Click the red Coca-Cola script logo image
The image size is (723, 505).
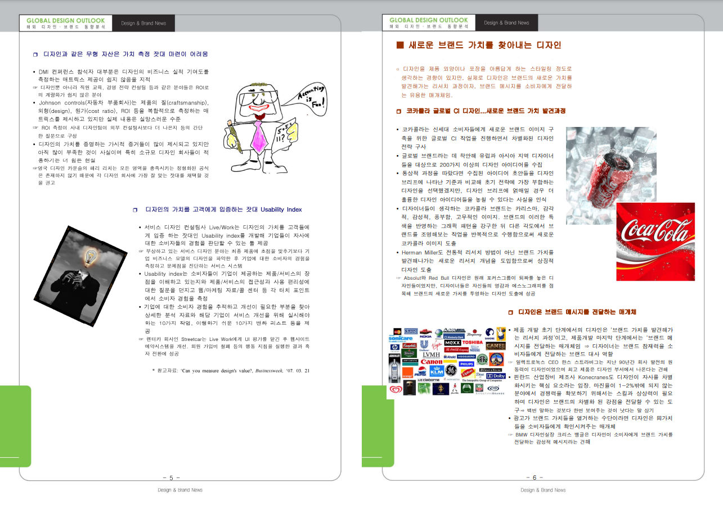(655, 242)
